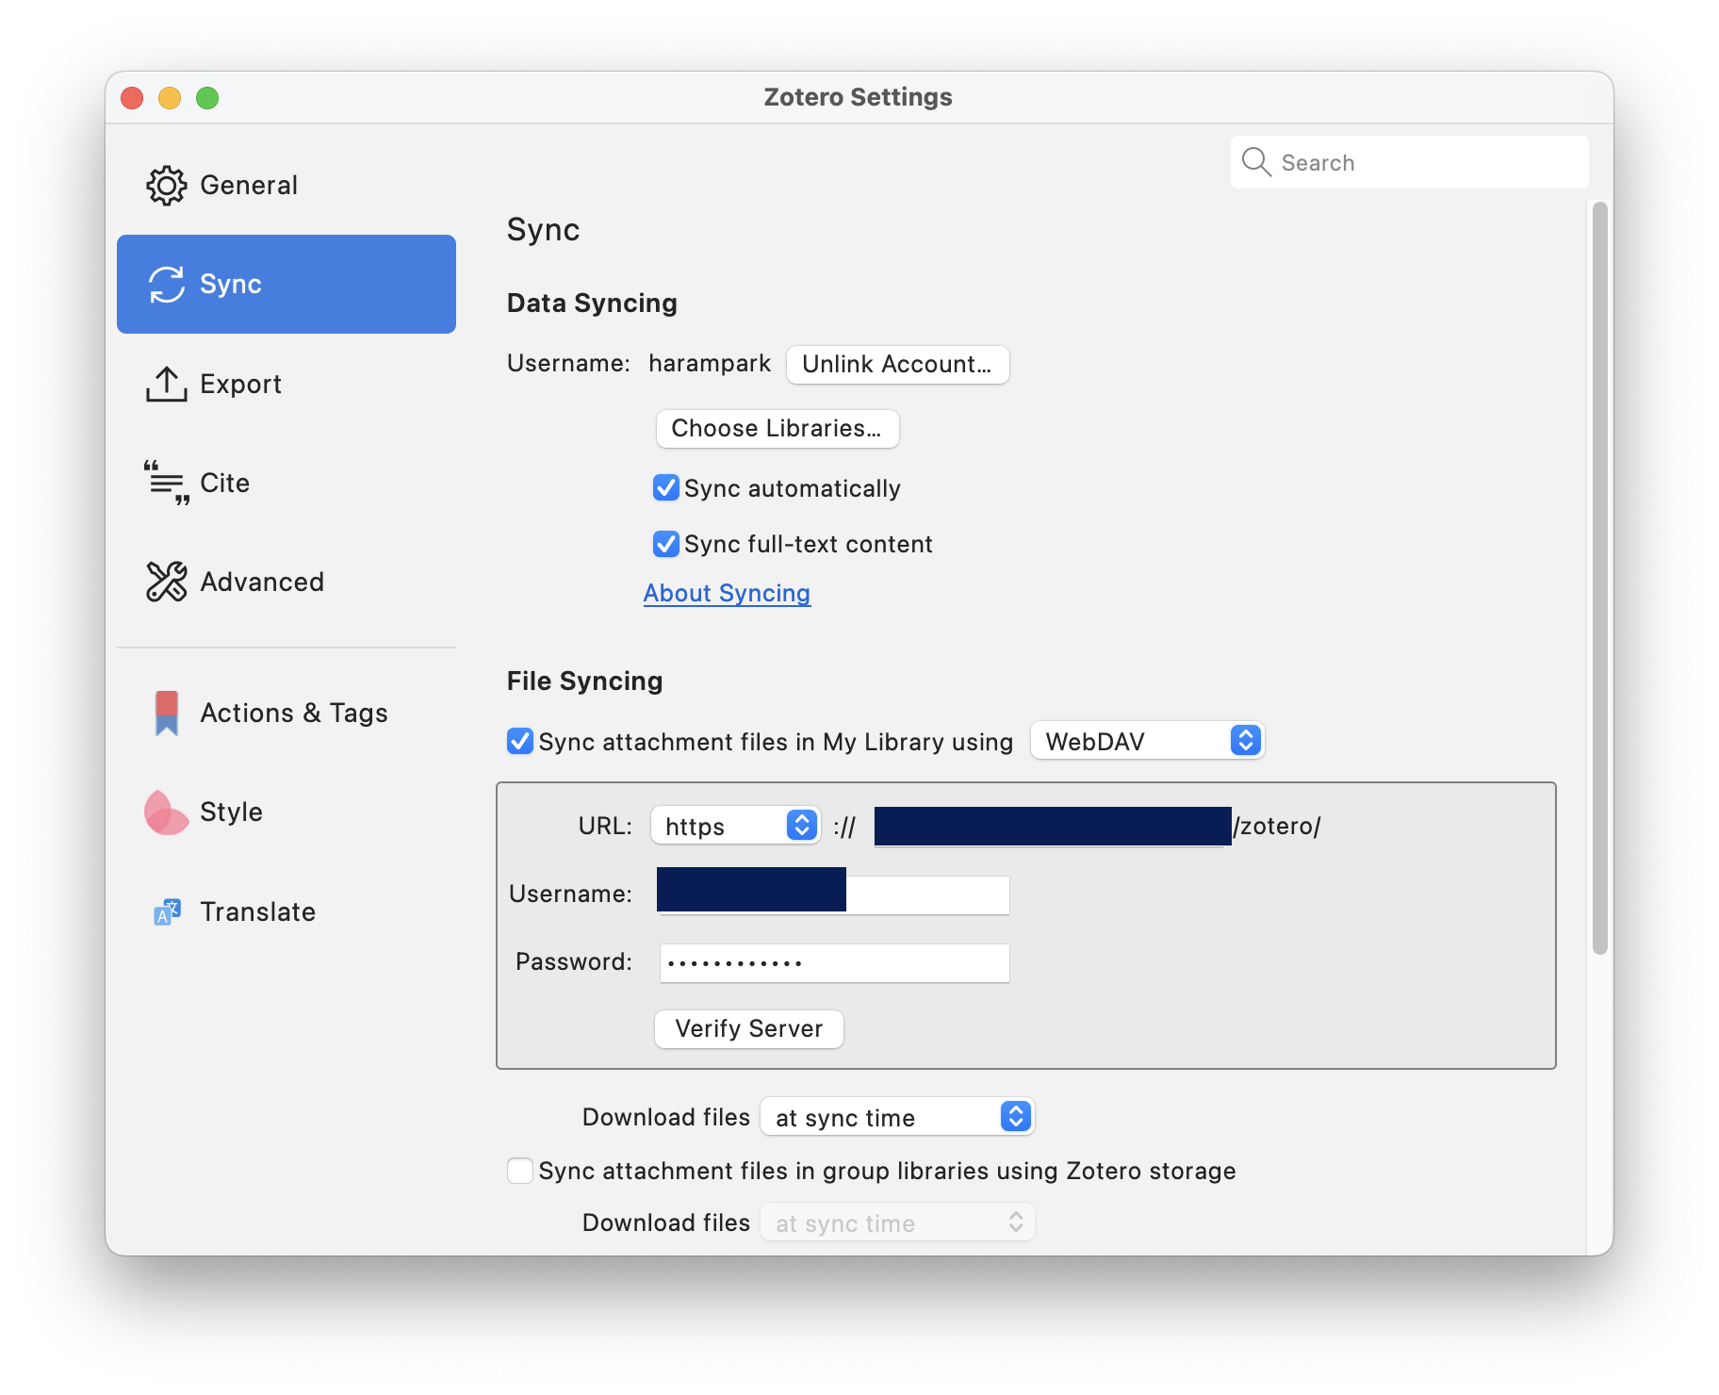This screenshot has height=1395, width=1719.
Task: Open the disabled group Download files dropdown
Action: click(897, 1223)
